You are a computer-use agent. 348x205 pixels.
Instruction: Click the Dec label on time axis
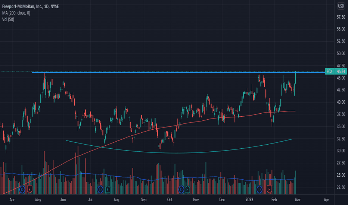[222, 200]
